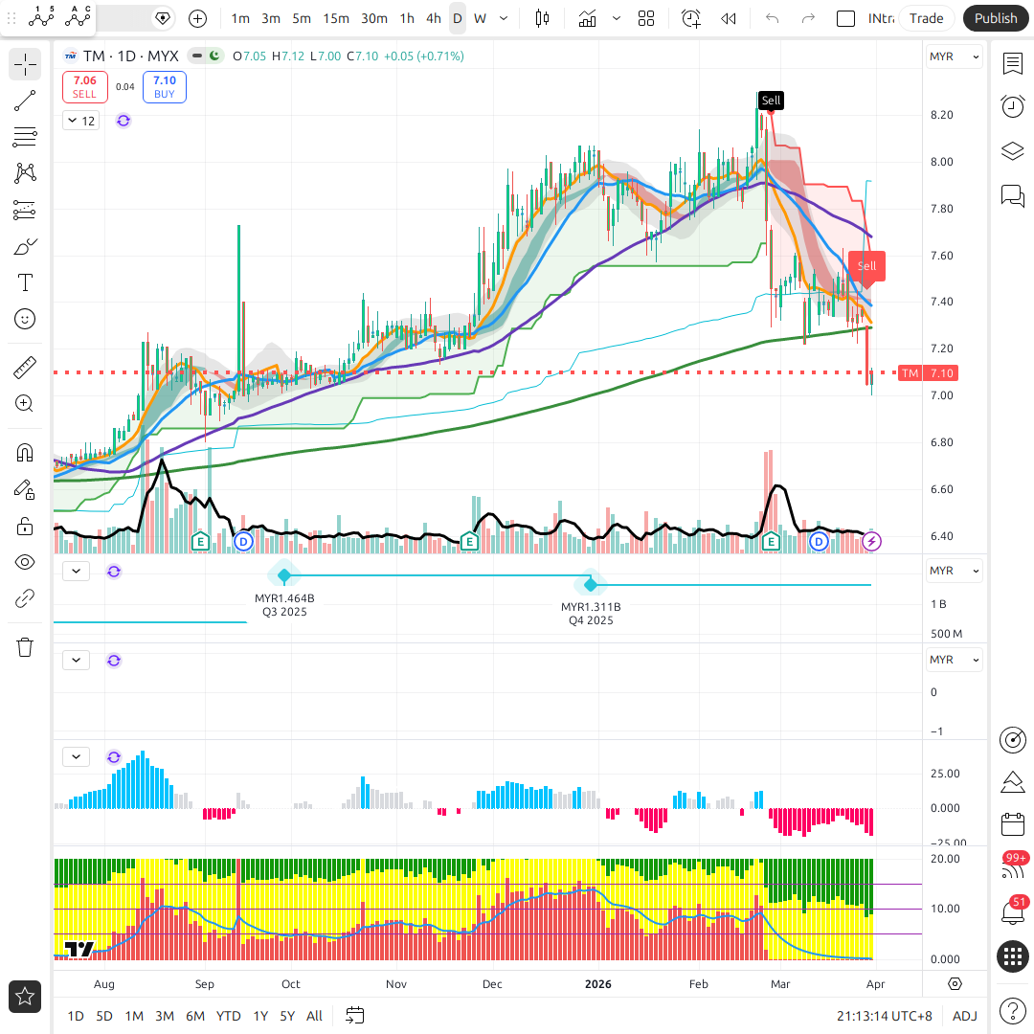Click the Q4 2025 earnings diamond marker

tap(591, 584)
